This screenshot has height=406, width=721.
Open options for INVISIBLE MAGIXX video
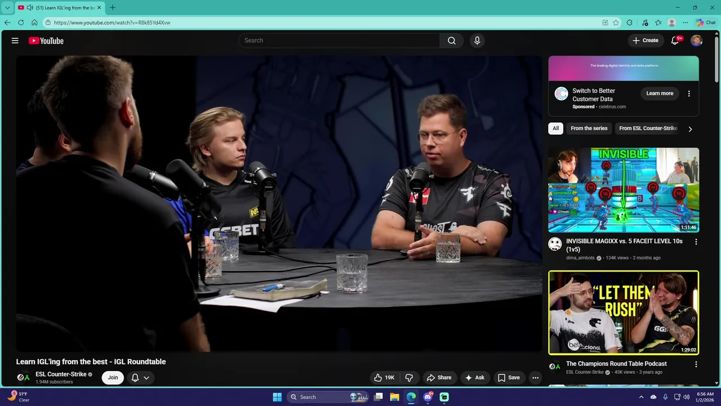coord(696,241)
